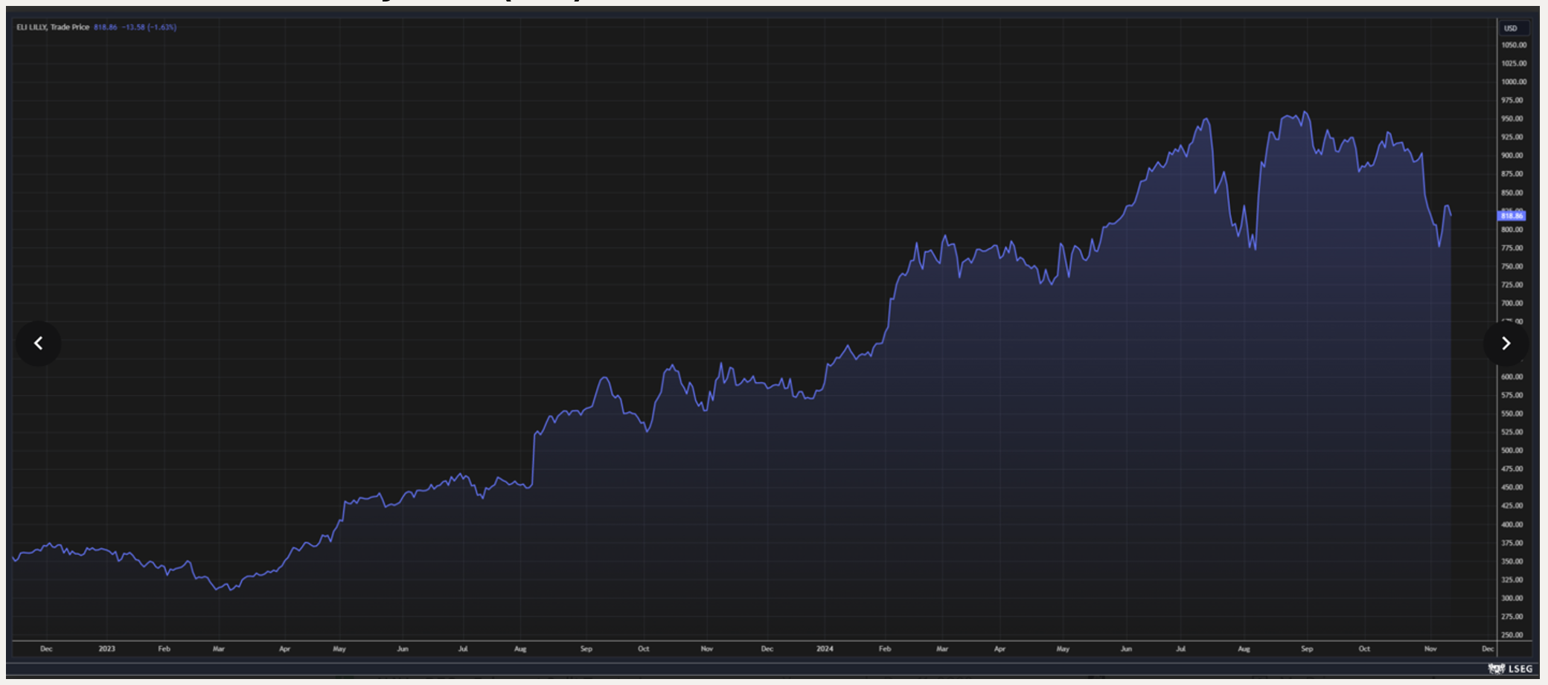This screenshot has width=1548, height=685.
Task: Click the 750.00 price axis label
Action: [x=1512, y=266]
